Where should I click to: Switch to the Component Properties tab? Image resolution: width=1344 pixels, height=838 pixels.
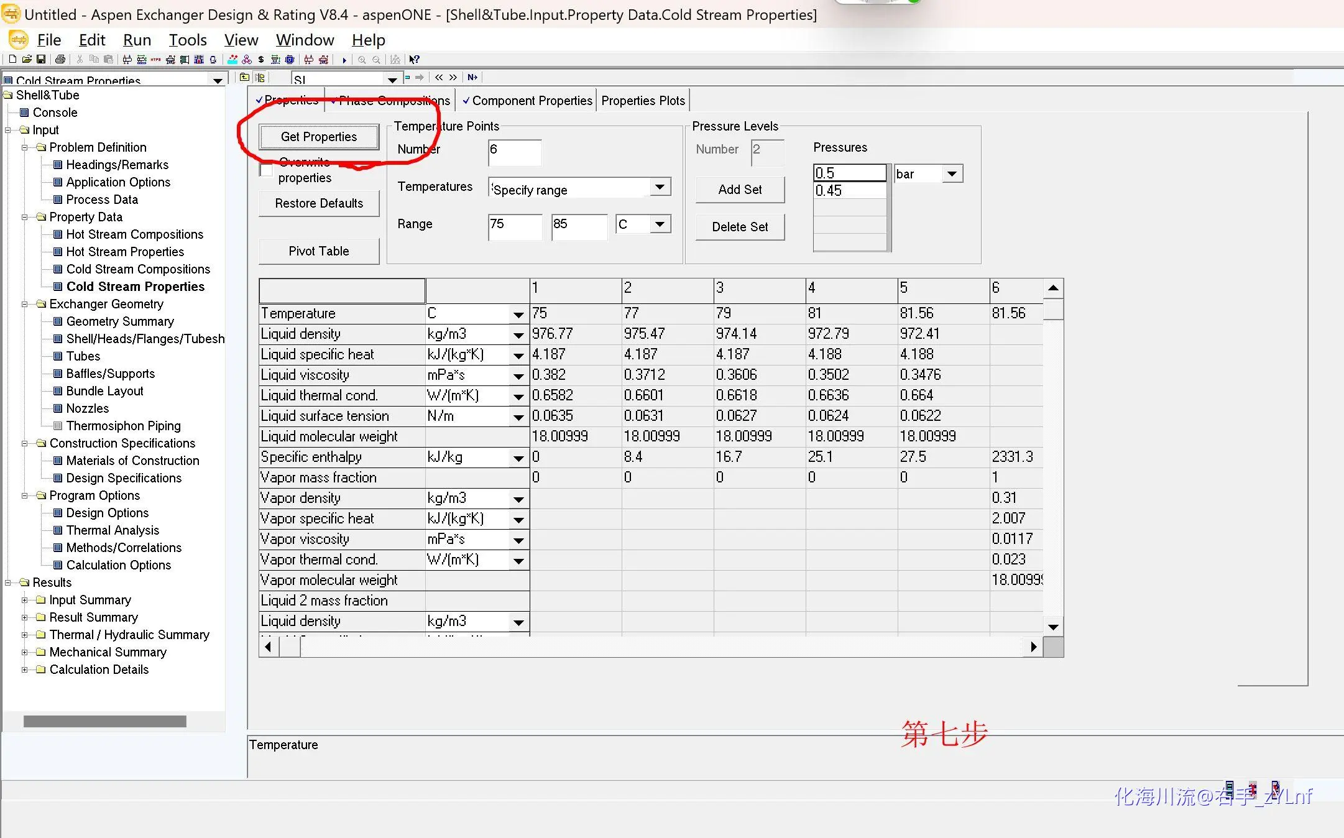coord(527,101)
